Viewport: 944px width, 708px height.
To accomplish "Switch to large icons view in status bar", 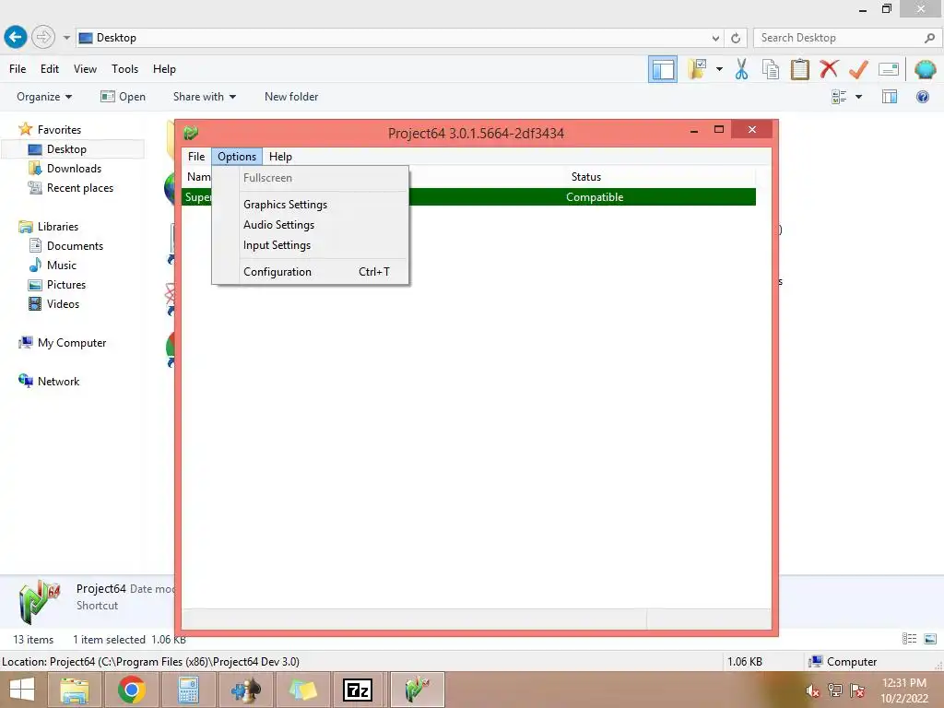I will (930, 639).
